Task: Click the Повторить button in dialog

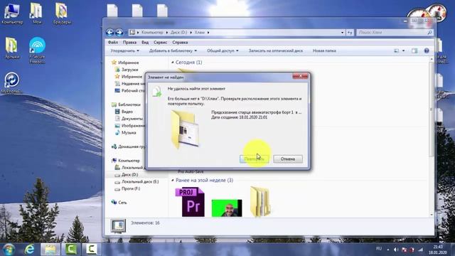Action: (254, 159)
